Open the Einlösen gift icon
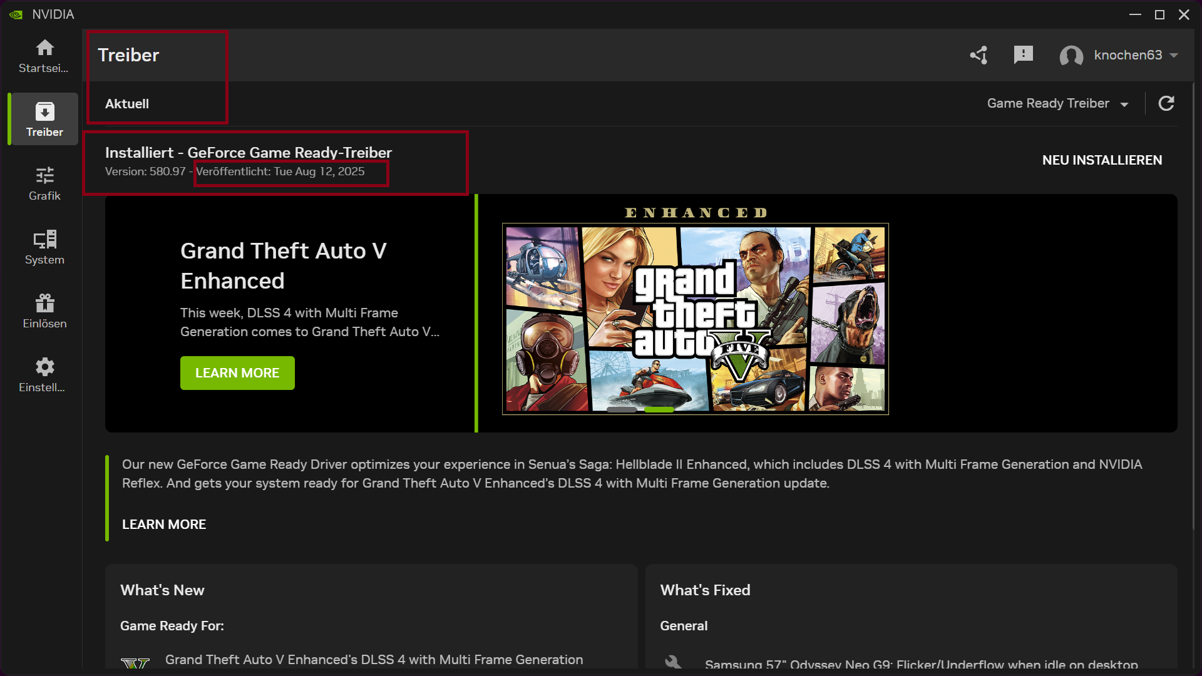Image resolution: width=1202 pixels, height=676 pixels. pos(44,303)
